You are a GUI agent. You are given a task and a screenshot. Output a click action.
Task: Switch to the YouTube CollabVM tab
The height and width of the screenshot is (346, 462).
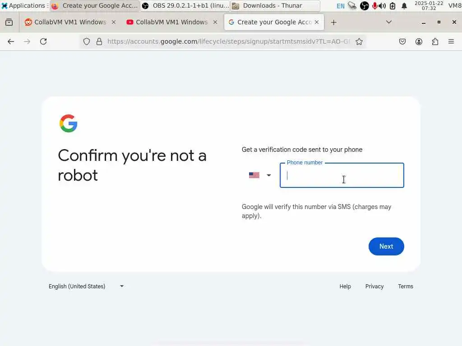click(167, 22)
